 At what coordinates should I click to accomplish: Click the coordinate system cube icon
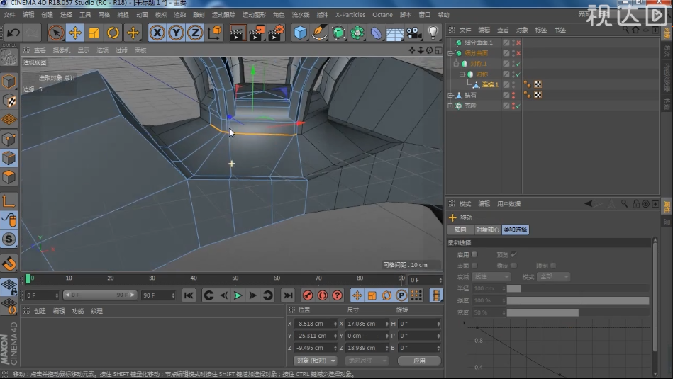coord(214,33)
